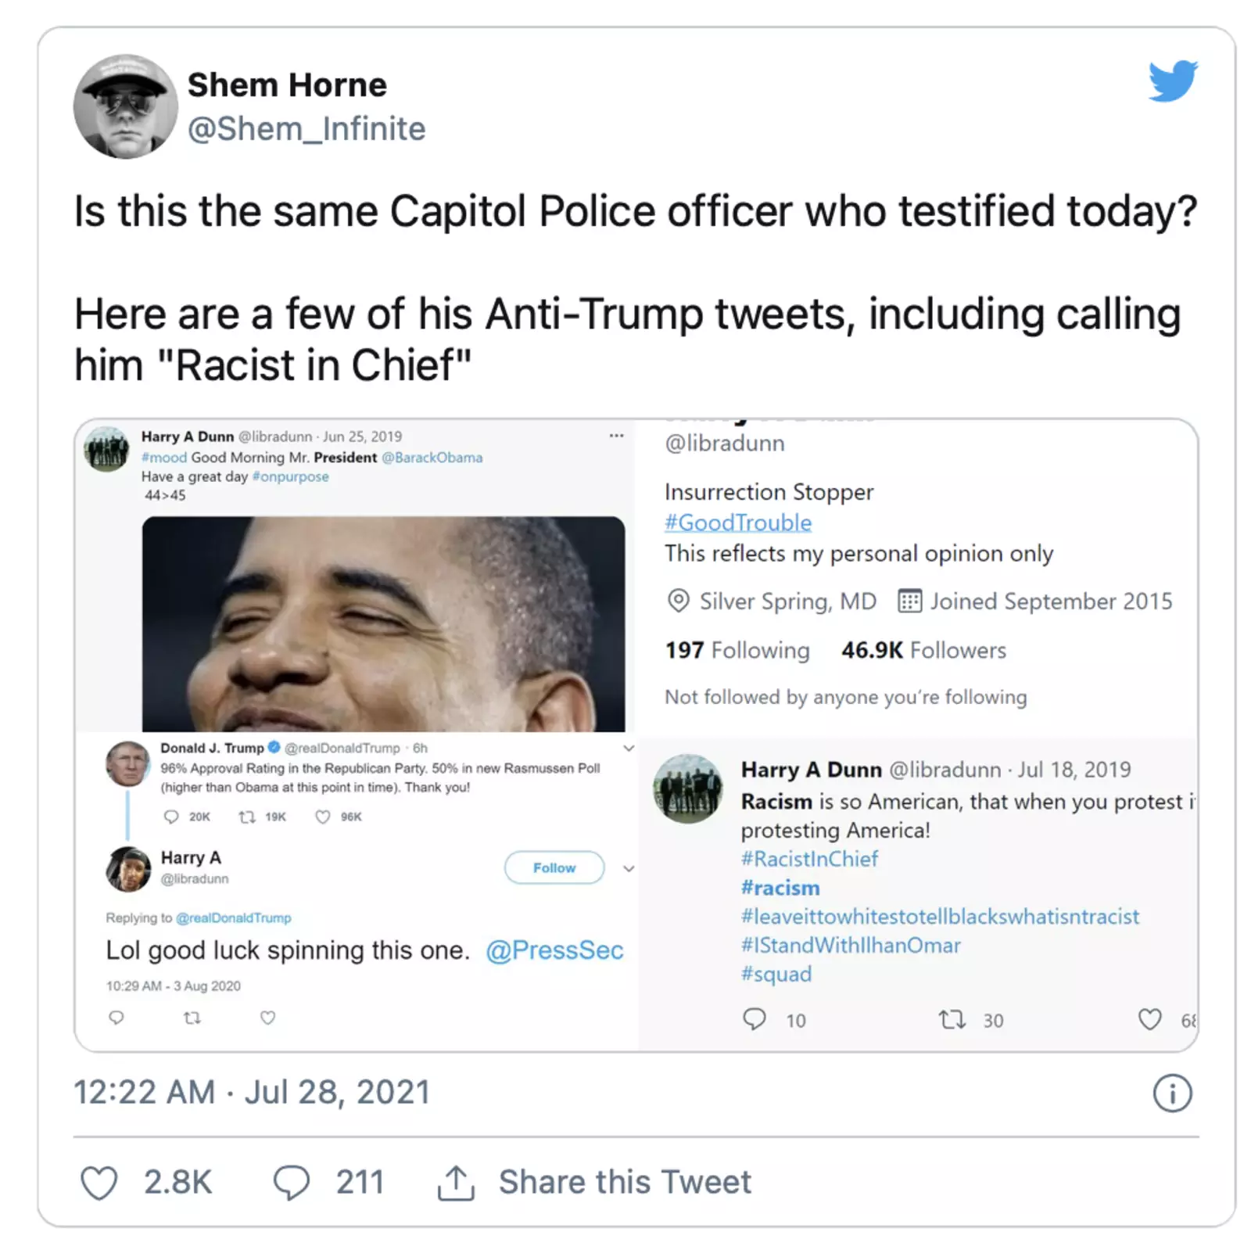The height and width of the screenshot is (1246, 1251).
Task: Like the tweet with 2.8K heart icon
Action: pyautogui.click(x=99, y=1182)
